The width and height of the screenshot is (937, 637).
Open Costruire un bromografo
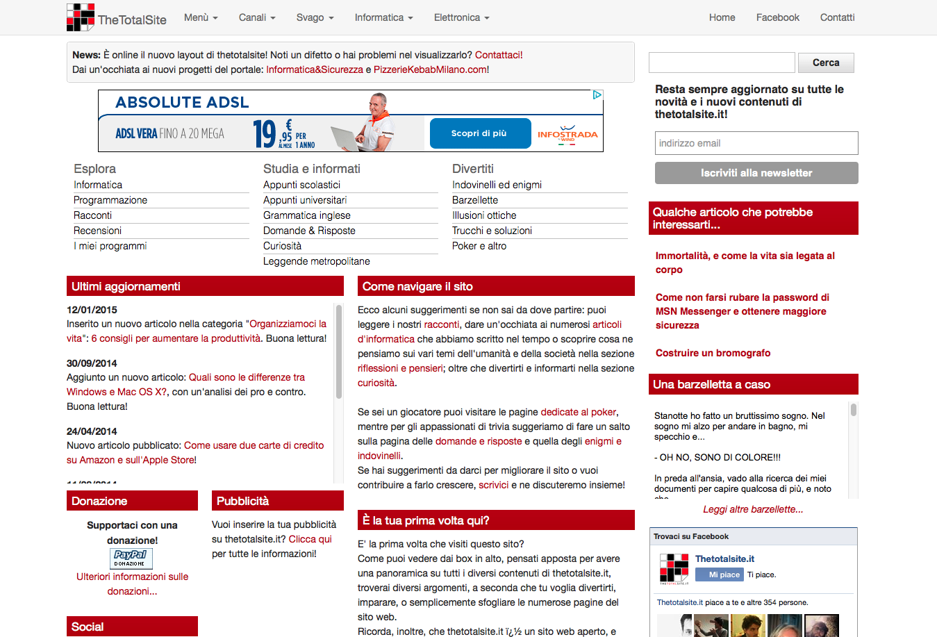point(713,353)
